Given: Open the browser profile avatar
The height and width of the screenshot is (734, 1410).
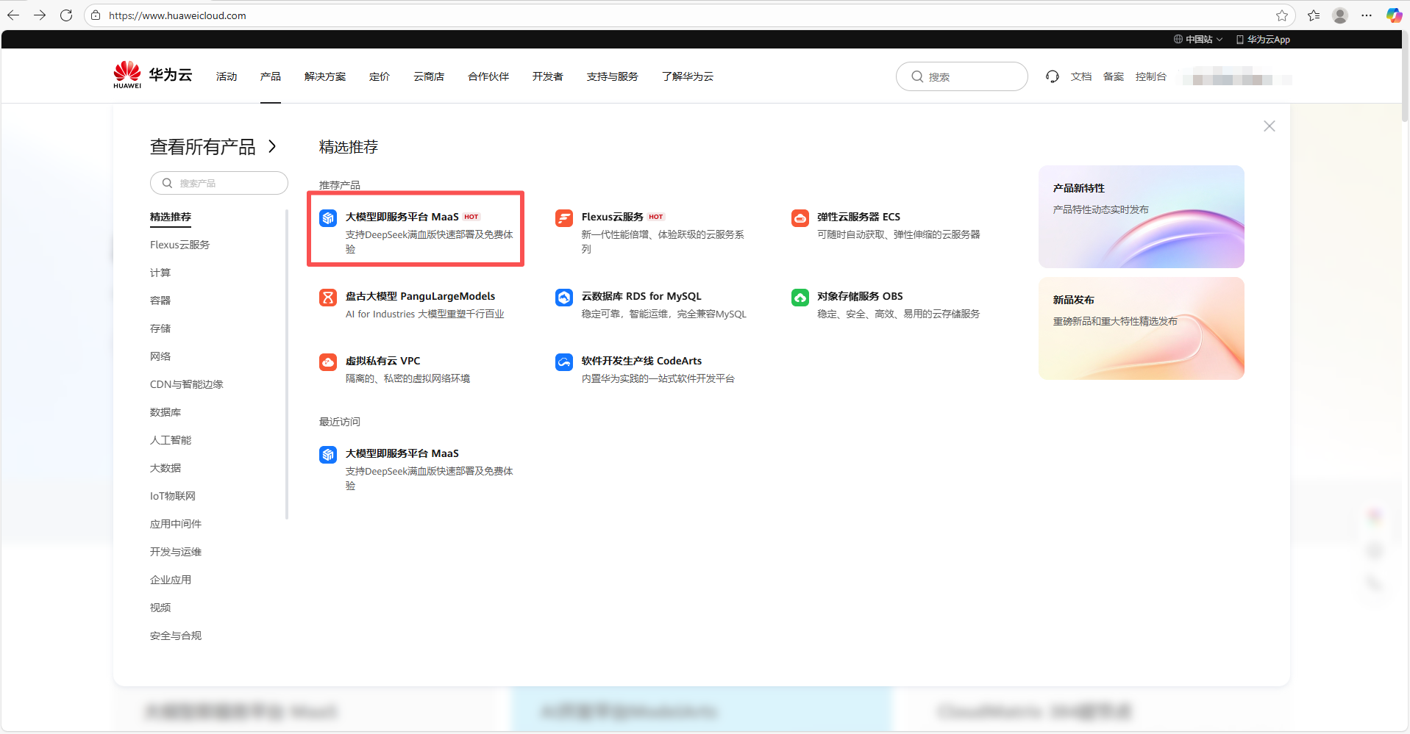Looking at the screenshot, I should [x=1340, y=15].
